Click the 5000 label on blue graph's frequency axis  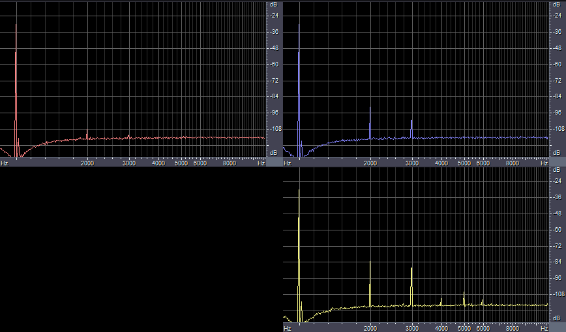pyautogui.click(x=464, y=163)
